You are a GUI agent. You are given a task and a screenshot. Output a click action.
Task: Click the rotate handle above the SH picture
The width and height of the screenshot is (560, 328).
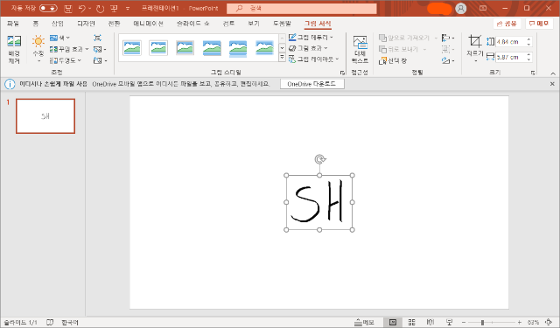point(319,159)
